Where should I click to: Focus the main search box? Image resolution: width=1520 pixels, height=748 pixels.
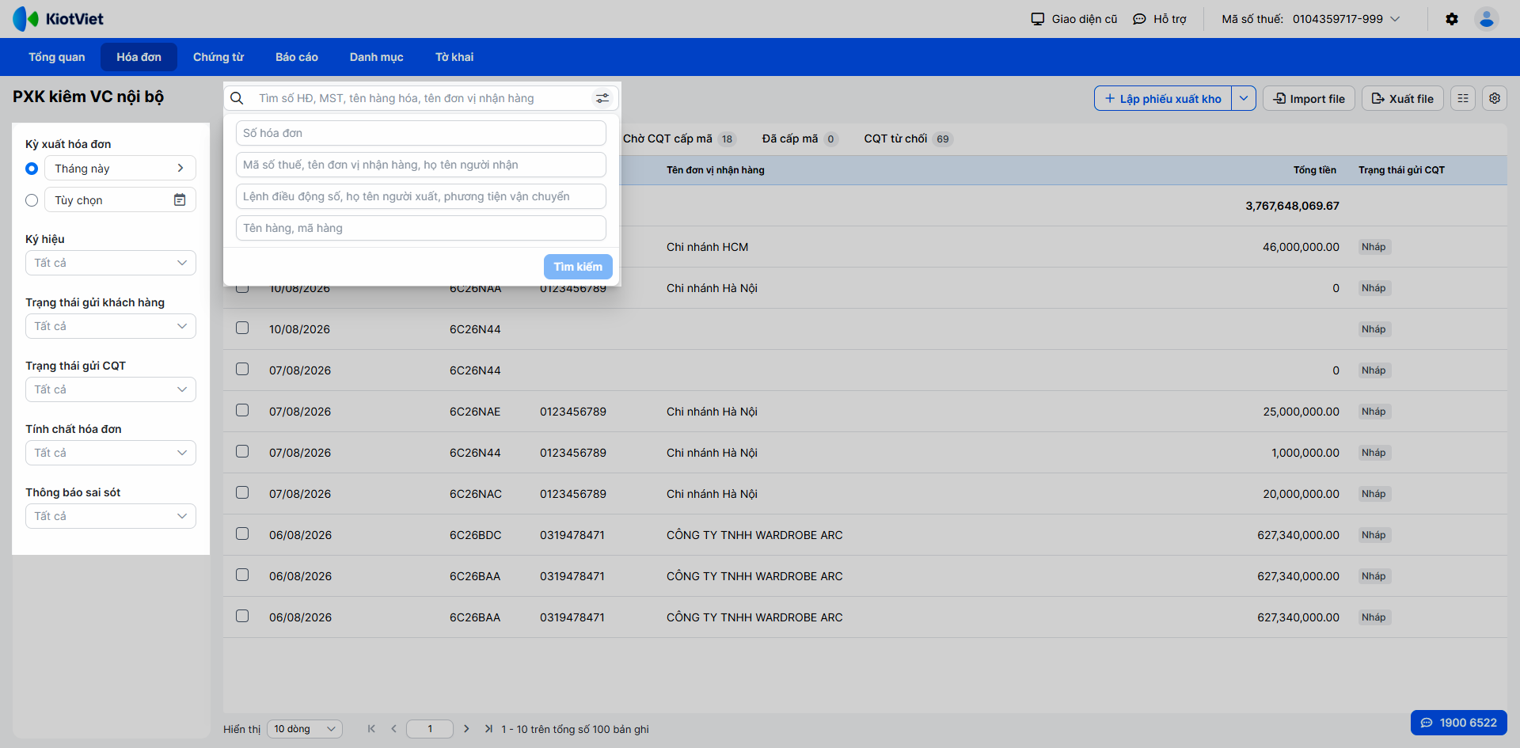[x=421, y=98]
